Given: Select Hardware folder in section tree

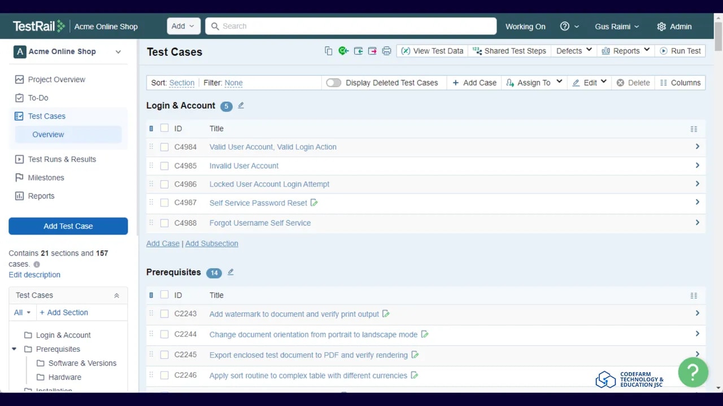Looking at the screenshot, I should tap(64, 377).
